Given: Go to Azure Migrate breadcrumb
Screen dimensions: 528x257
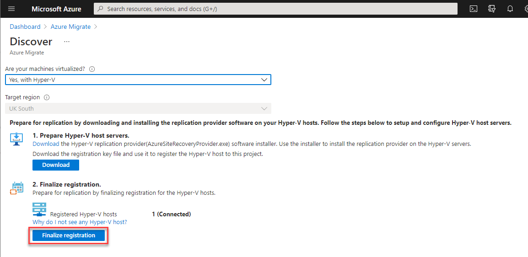Looking at the screenshot, I should point(71,27).
